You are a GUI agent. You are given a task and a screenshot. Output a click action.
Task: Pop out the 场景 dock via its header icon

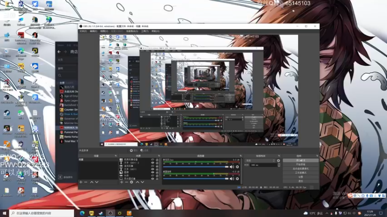point(116,156)
